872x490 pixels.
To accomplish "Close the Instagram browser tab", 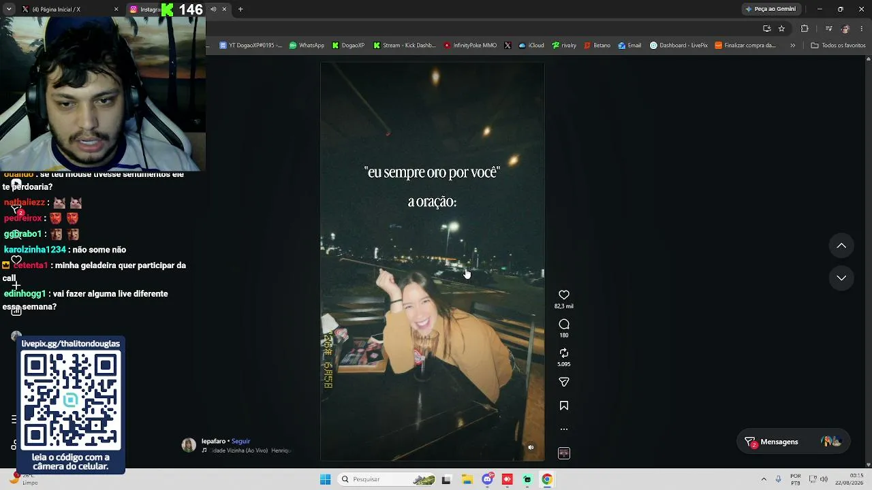I will [224, 9].
